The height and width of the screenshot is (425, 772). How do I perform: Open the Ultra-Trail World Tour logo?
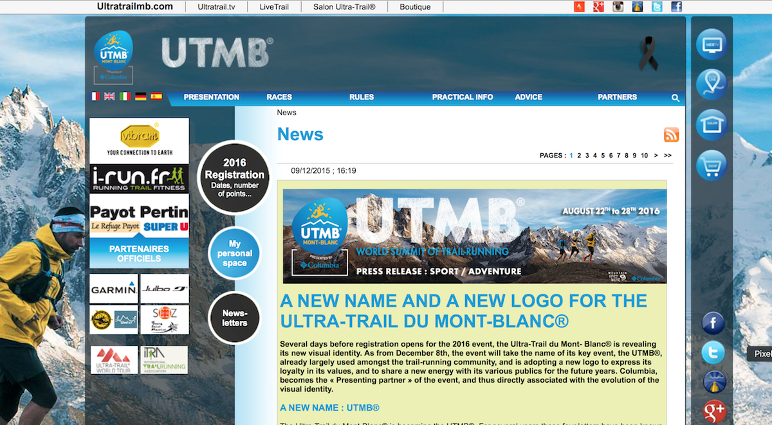coord(114,360)
